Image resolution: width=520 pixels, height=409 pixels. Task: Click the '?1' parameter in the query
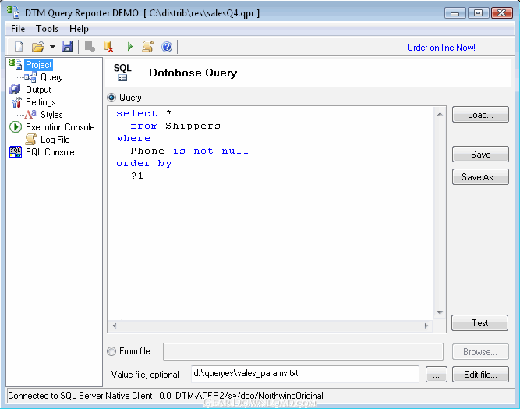pyautogui.click(x=137, y=176)
